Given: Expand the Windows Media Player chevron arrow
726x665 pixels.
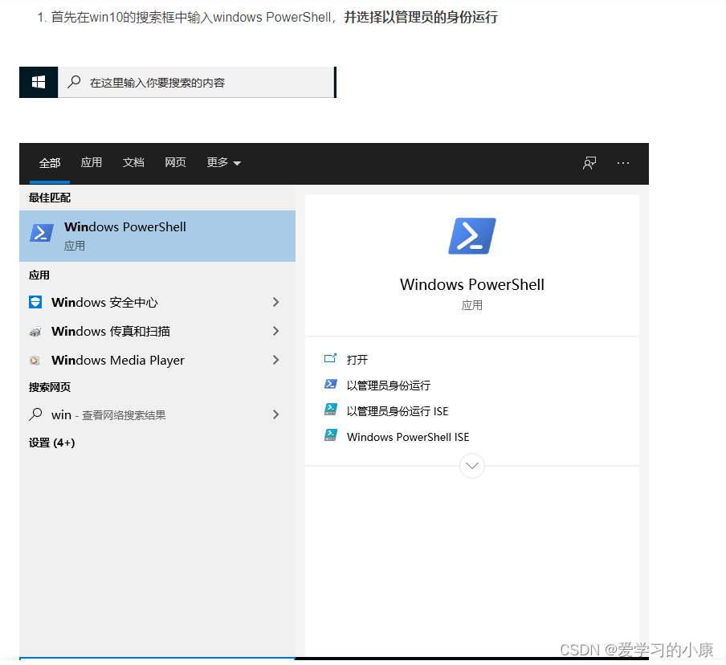Looking at the screenshot, I should coord(276,360).
